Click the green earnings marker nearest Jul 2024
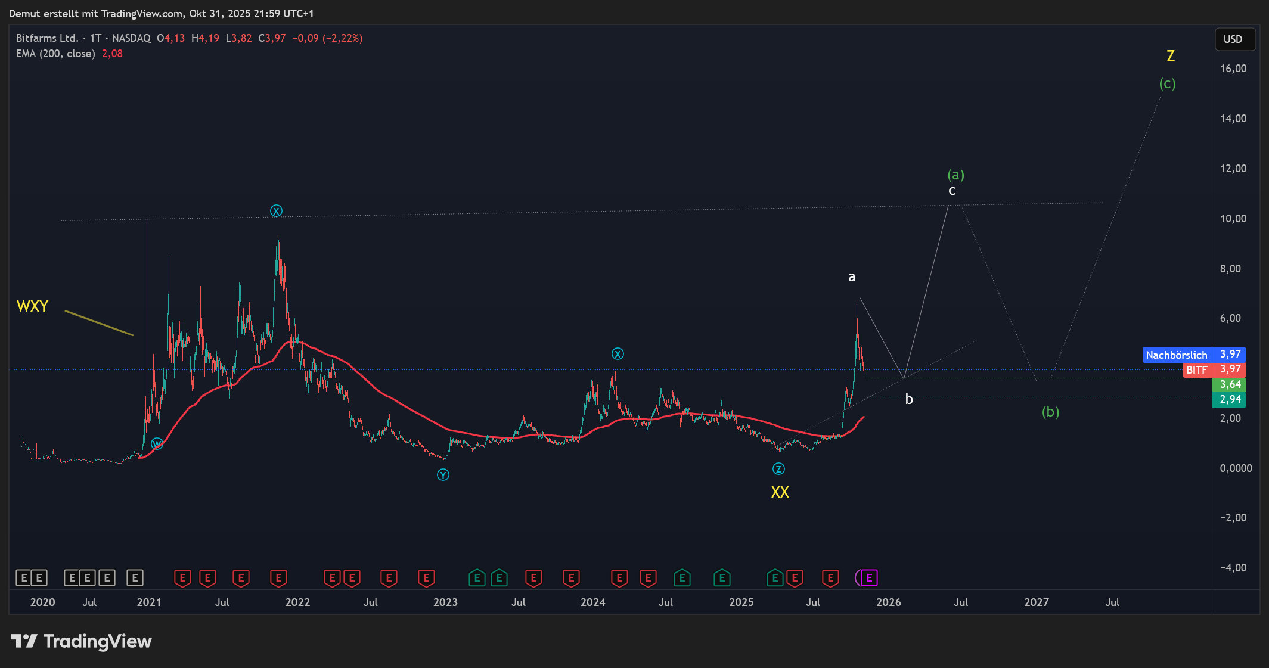This screenshot has width=1269, height=668. tap(682, 577)
